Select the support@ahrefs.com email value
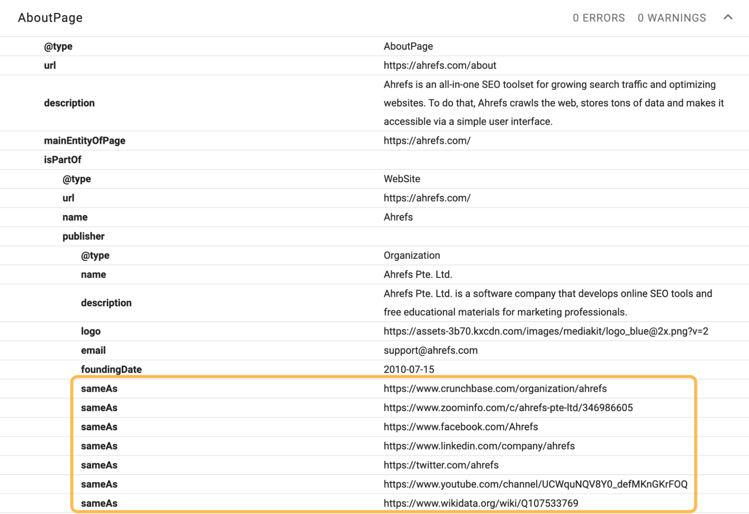Screen dimensions: 749x514 [x=431, y=350]
